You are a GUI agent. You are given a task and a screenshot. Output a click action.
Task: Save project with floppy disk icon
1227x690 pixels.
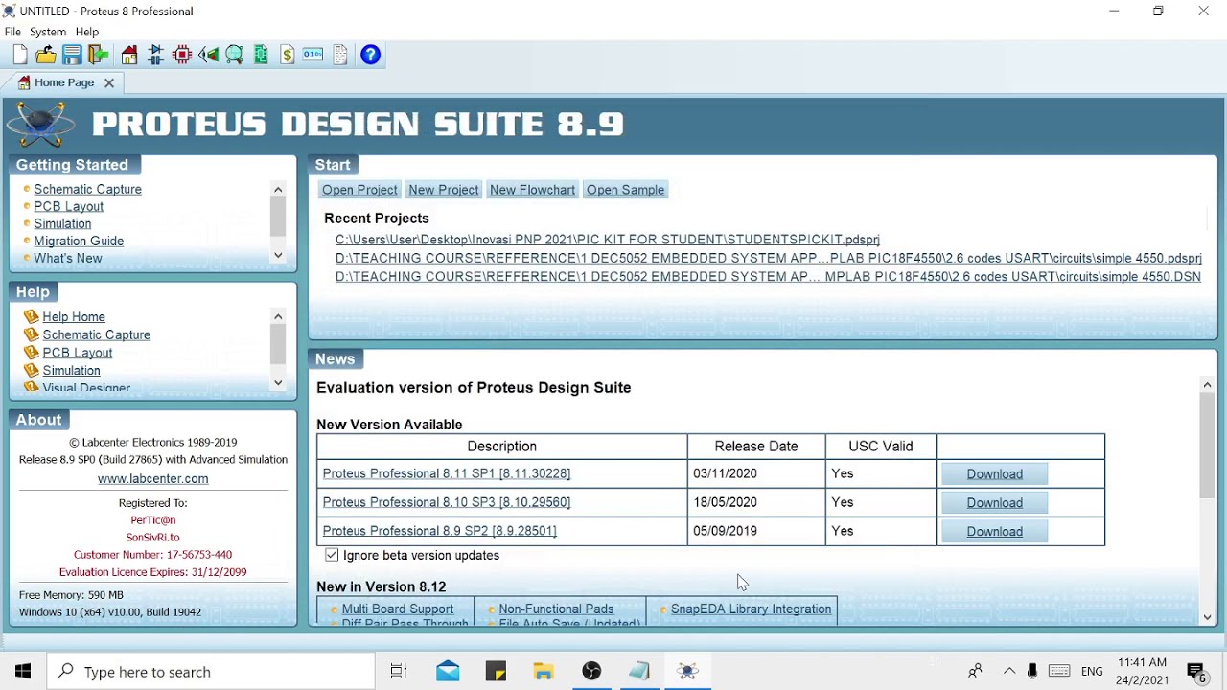[x=72, y=55]
